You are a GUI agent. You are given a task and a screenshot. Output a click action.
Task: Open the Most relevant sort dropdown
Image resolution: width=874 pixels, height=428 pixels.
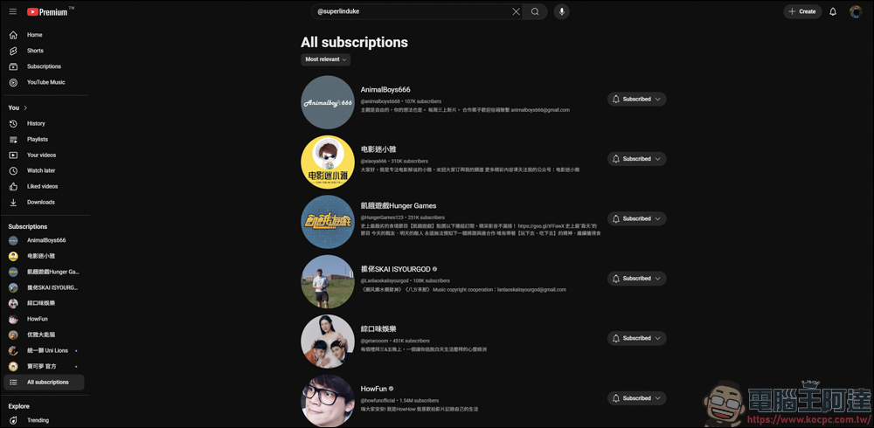click(x=325, y=59)
